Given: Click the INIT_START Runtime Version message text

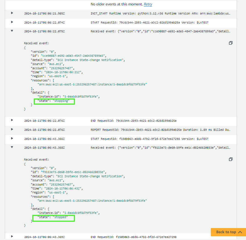Looking at the screenshot, I should (x=160, y=13).
